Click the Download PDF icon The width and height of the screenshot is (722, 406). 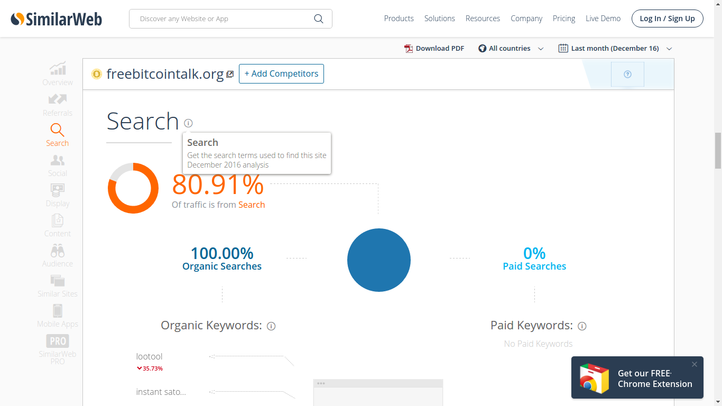(409, 48)
